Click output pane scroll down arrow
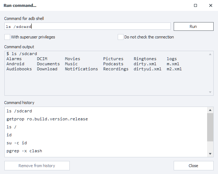The width and height of the screenshot is (218, 174). 210,92
